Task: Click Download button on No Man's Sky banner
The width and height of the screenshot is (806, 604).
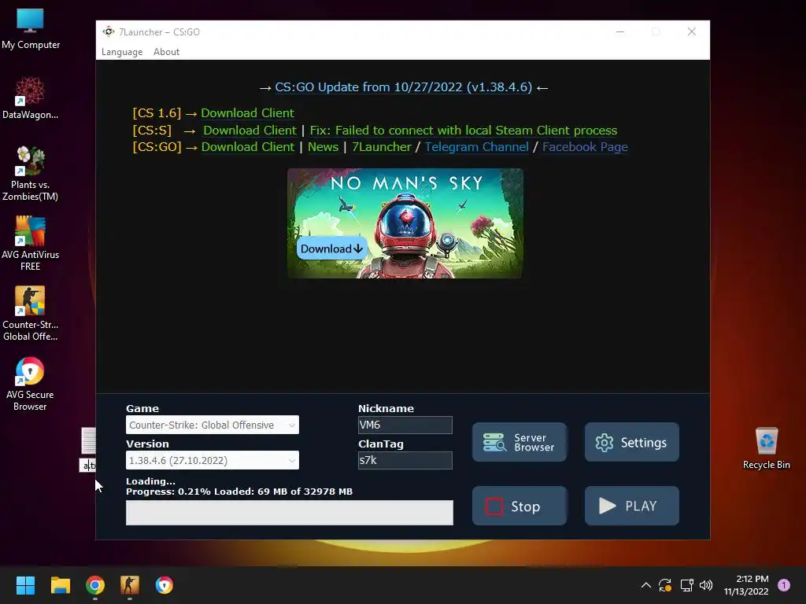Action: click(x=331, y=249)
